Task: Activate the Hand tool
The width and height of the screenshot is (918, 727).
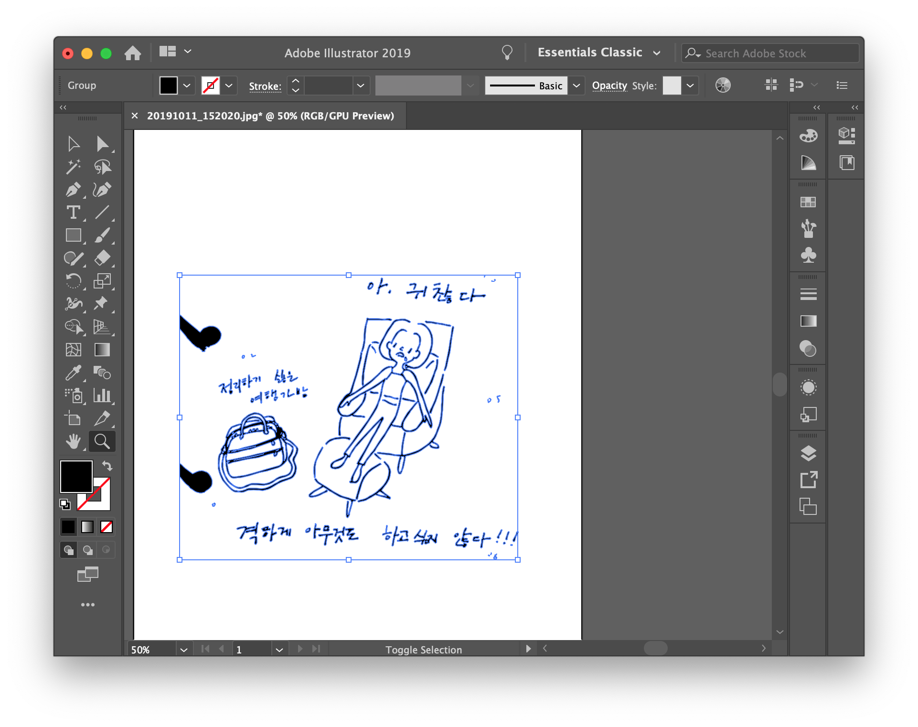Action: (73, 442)
